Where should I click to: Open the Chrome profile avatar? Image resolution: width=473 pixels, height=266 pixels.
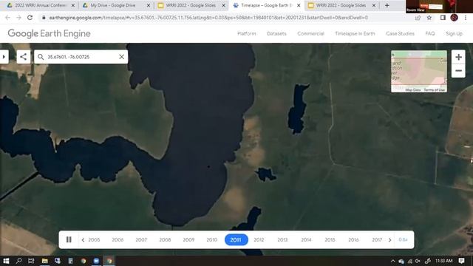pyautogui.click(x=454, y=18)
